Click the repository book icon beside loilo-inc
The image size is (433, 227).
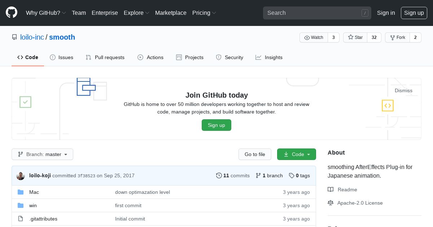click(14, 37)
